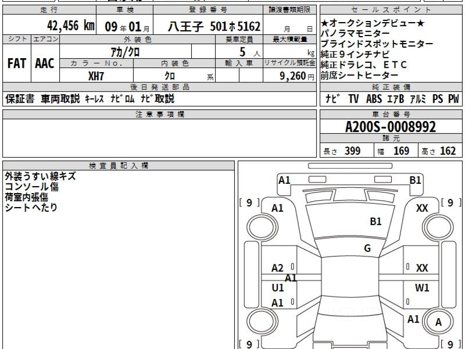465x349 pixels.
Task: Click the circled A wheel symbol
Action: pos(438,322)
